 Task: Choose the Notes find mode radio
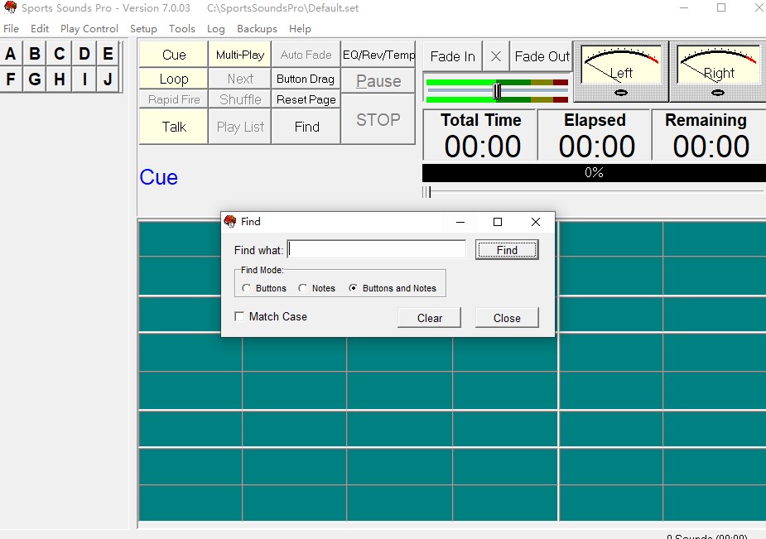[x=303, y=288]
